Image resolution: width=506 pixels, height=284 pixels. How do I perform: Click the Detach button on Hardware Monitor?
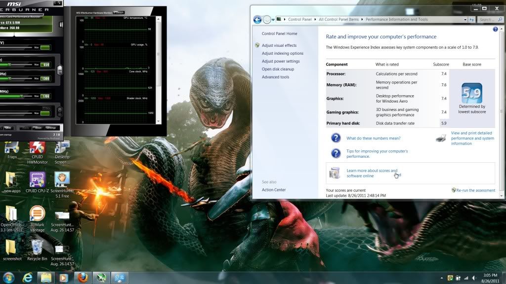[x=119, y=12]
